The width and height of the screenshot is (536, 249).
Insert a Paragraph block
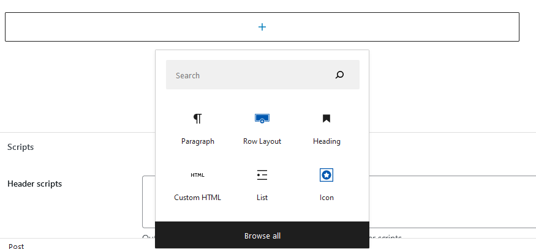click(198, 129)
